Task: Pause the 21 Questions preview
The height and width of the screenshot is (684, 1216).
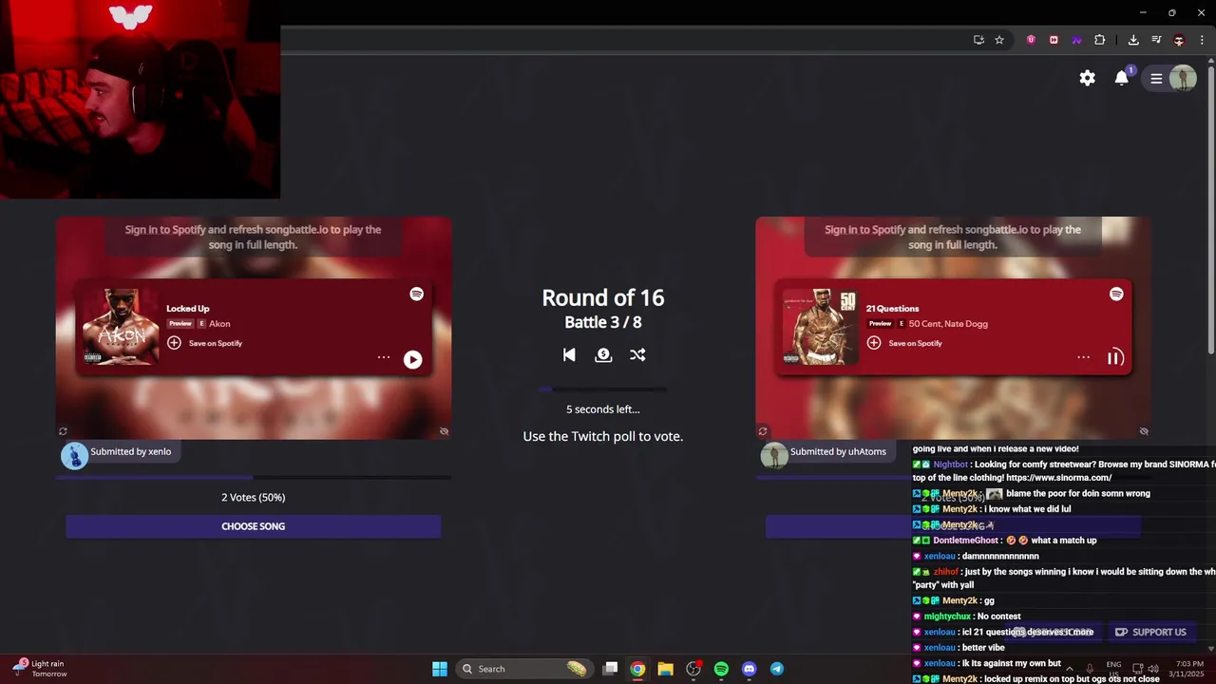Action: pyautogui.click(x=1114, y=358)
